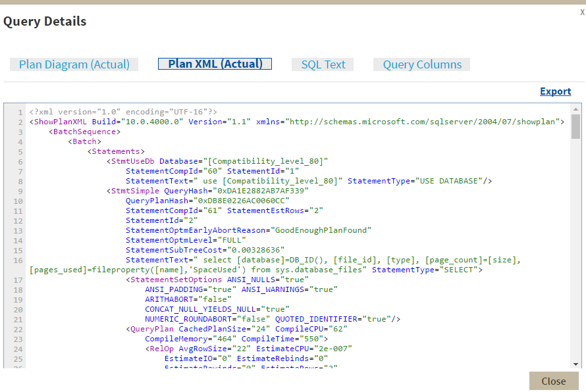Click the QueryPlan tag on line 22
Image resolution: width=586 pixels, height=392 pixels.
pyautogui.click(x=152, y=329)
